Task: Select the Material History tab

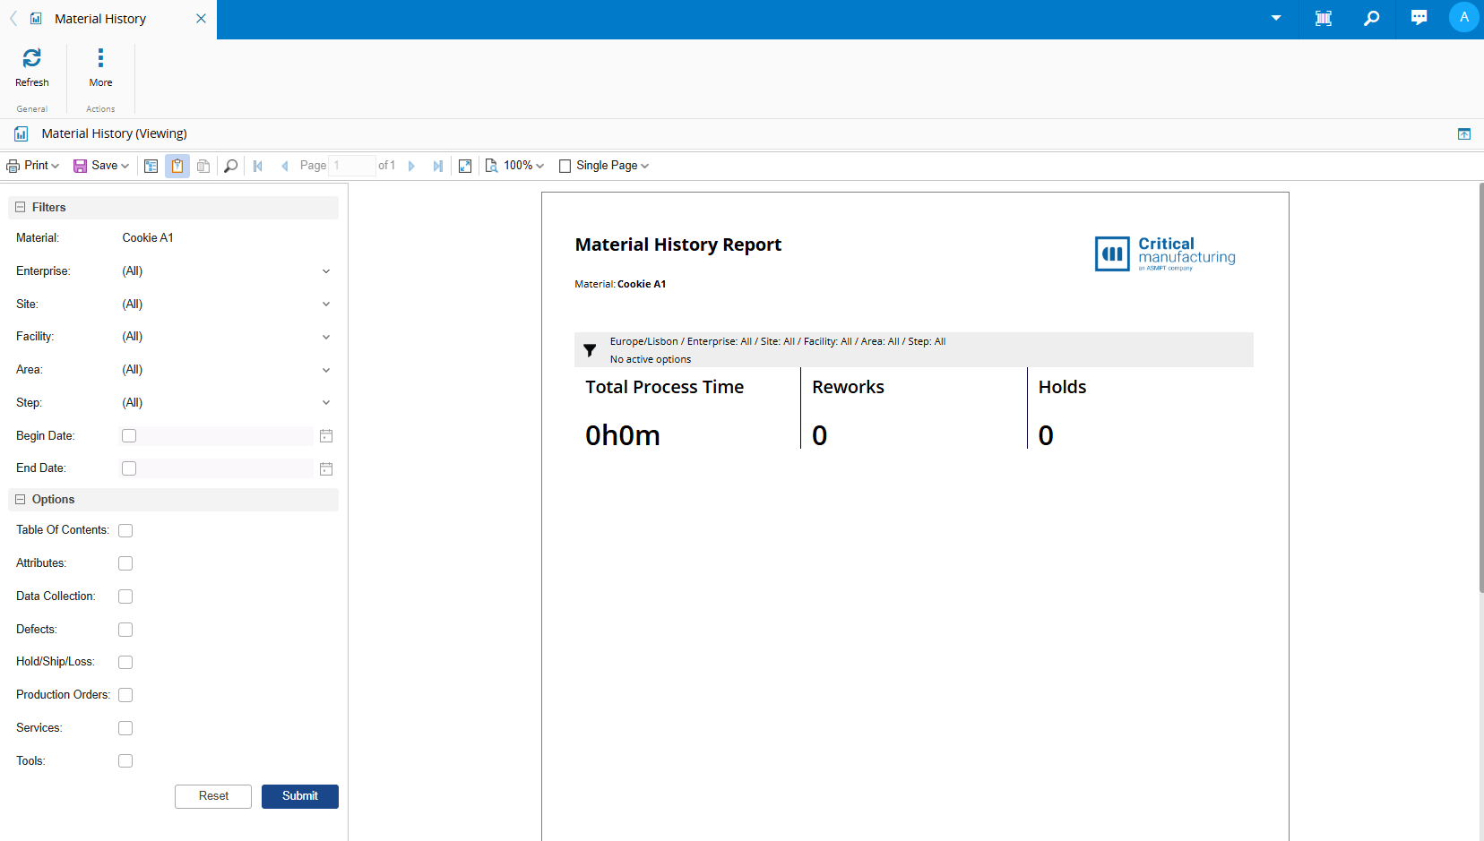Action: coord(100,19)
